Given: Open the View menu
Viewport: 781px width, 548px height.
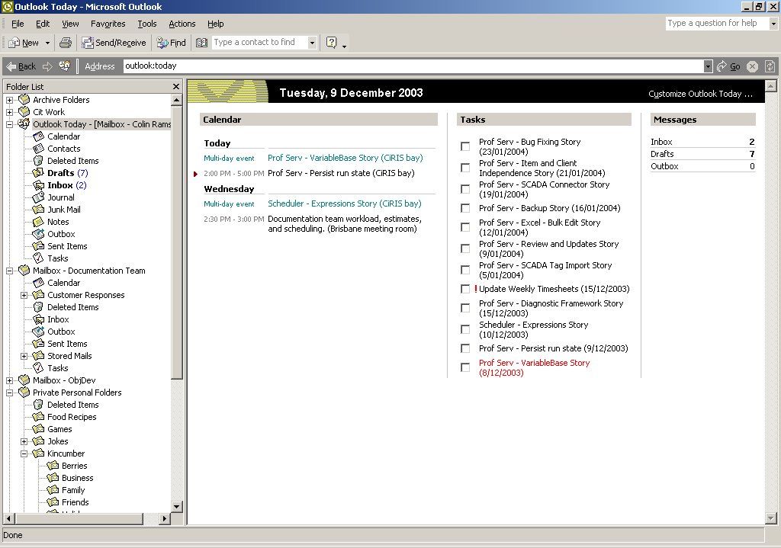Looking at the screenshot, I should [70, 24].
